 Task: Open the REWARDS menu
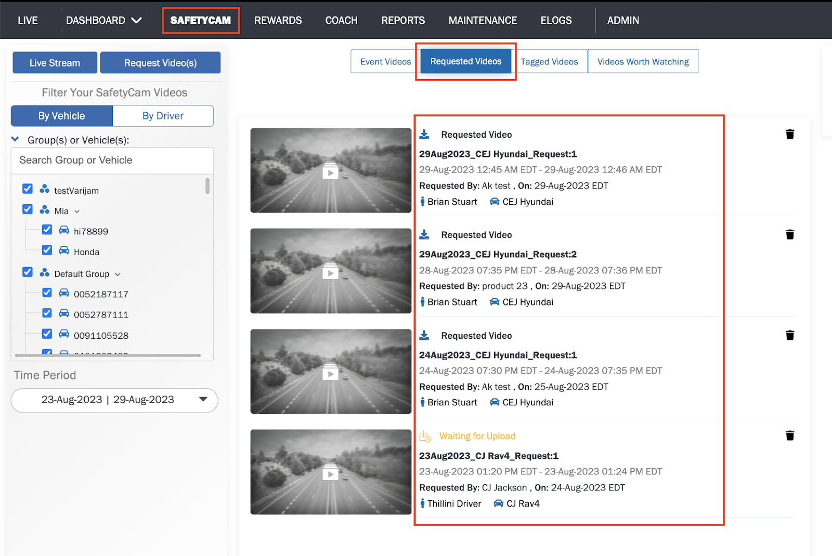point(278,20)
